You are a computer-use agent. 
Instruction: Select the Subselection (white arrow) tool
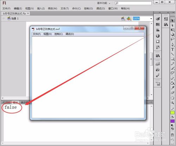(172, 25)
